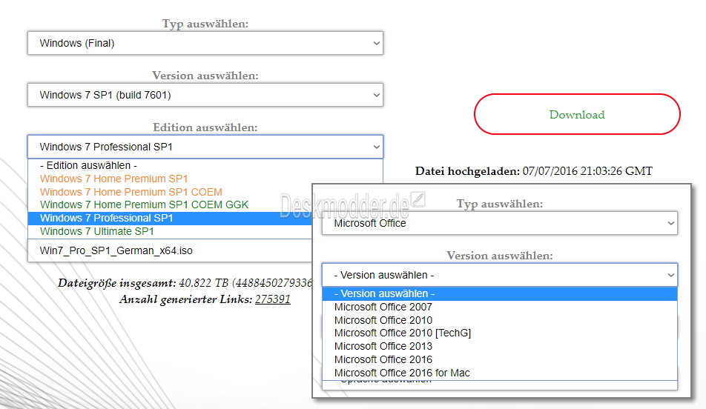Click the Dateigröße insgesamt 40.822 TB text

(x=185, y=283)
